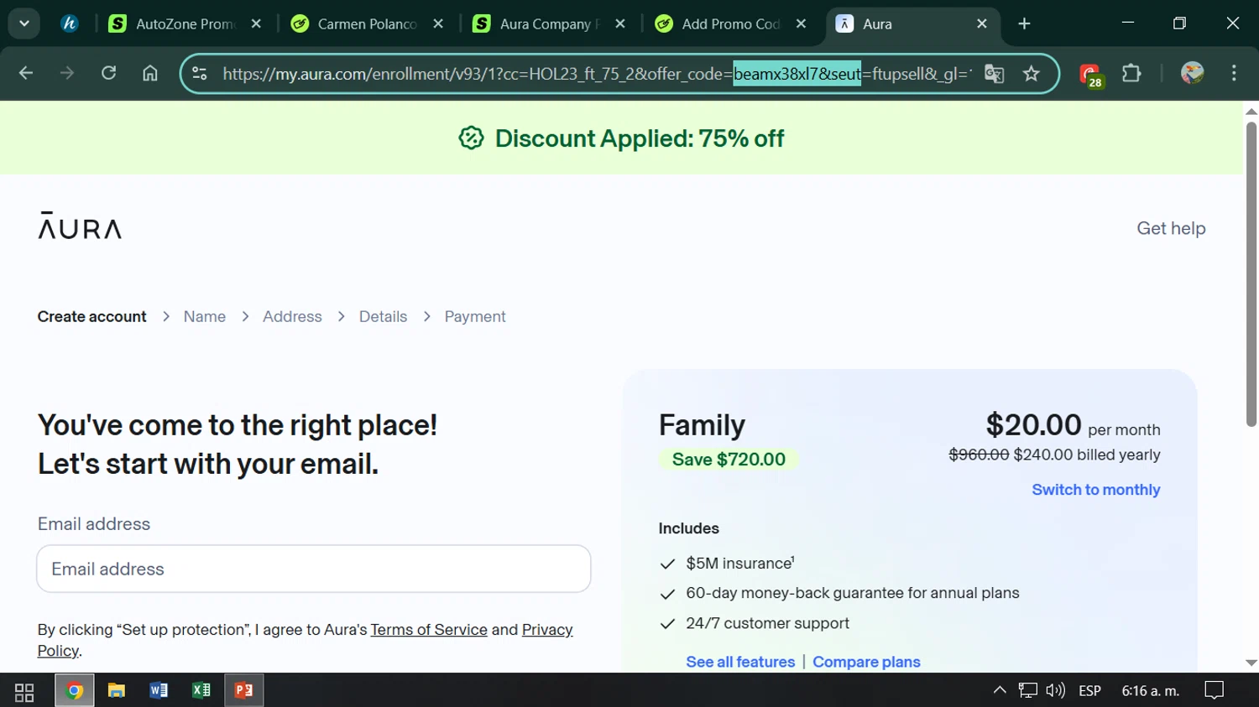Screen dimensions: 1259x707
Task: Switch to the AutoZone Promo tab
Action: click(x=185, y=23)
